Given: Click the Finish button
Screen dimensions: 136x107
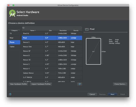Looking at the screenshot, I should click(123, 94).
